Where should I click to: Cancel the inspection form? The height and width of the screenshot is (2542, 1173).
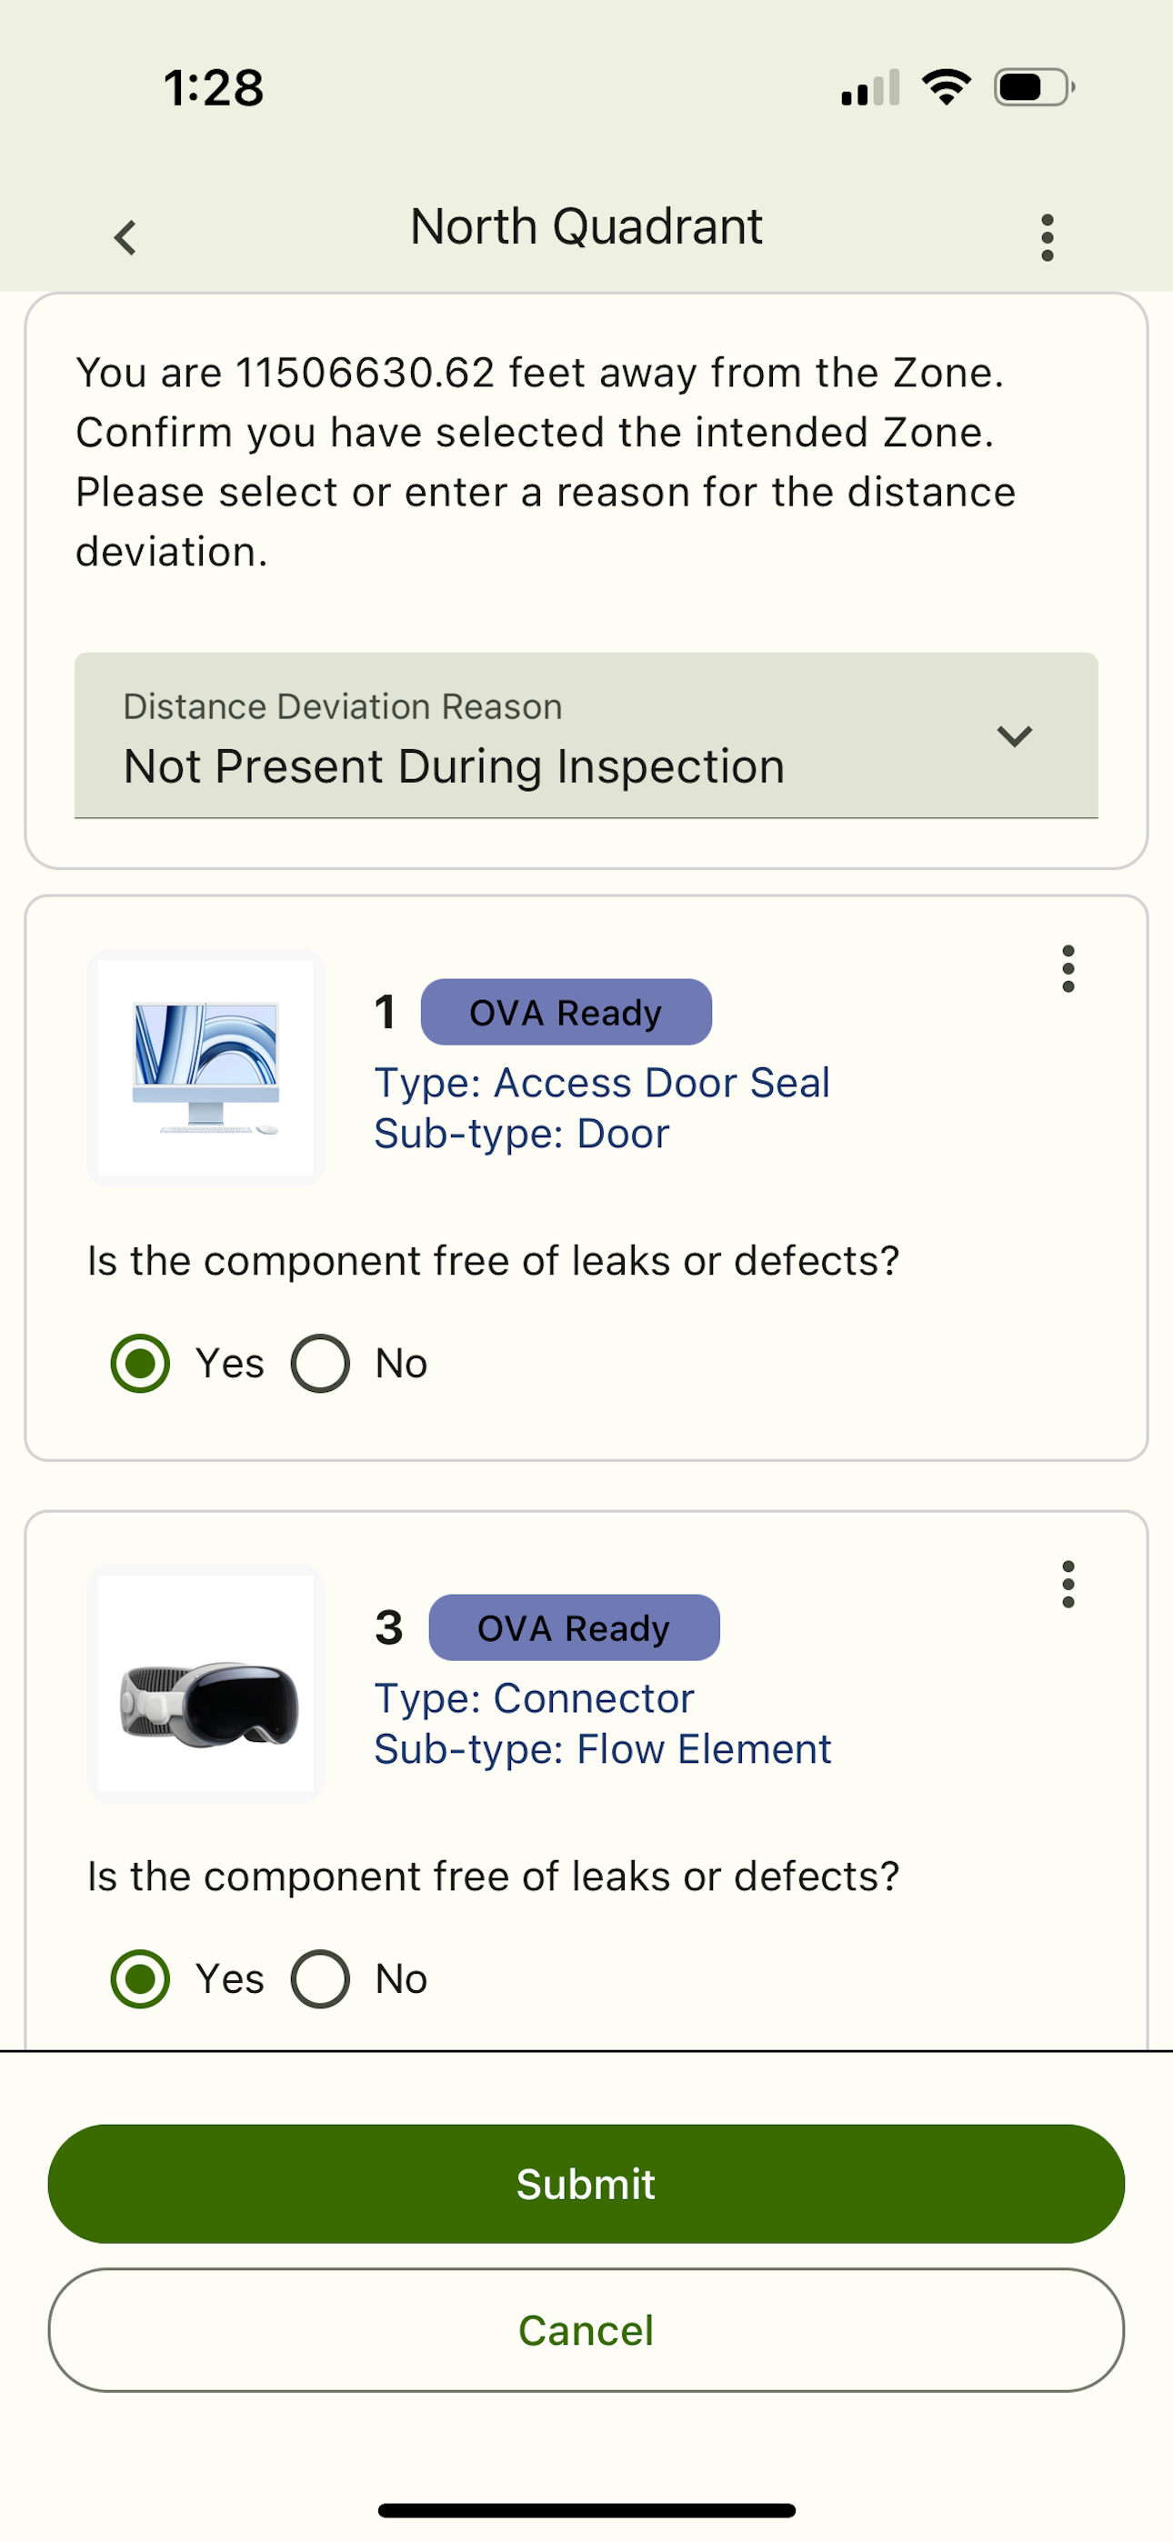click(586, 2330)
